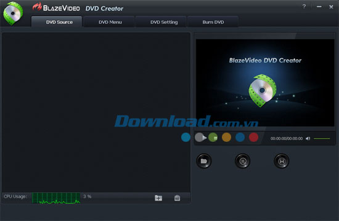339x221 pixels.
Task: Open files with the round folder button
Action: [204, 161]
